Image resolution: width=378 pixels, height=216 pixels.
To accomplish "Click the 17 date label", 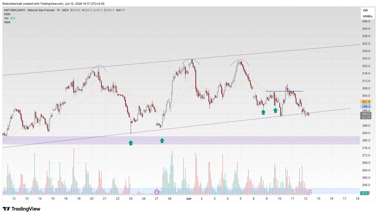I will click(344, 199).
